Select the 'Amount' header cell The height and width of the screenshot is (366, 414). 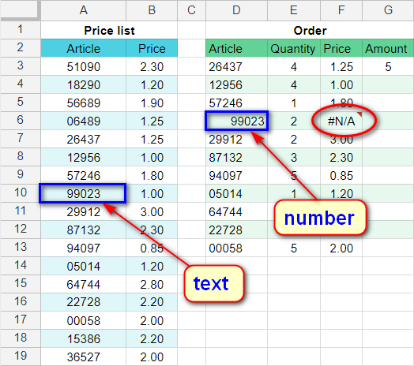388,48
